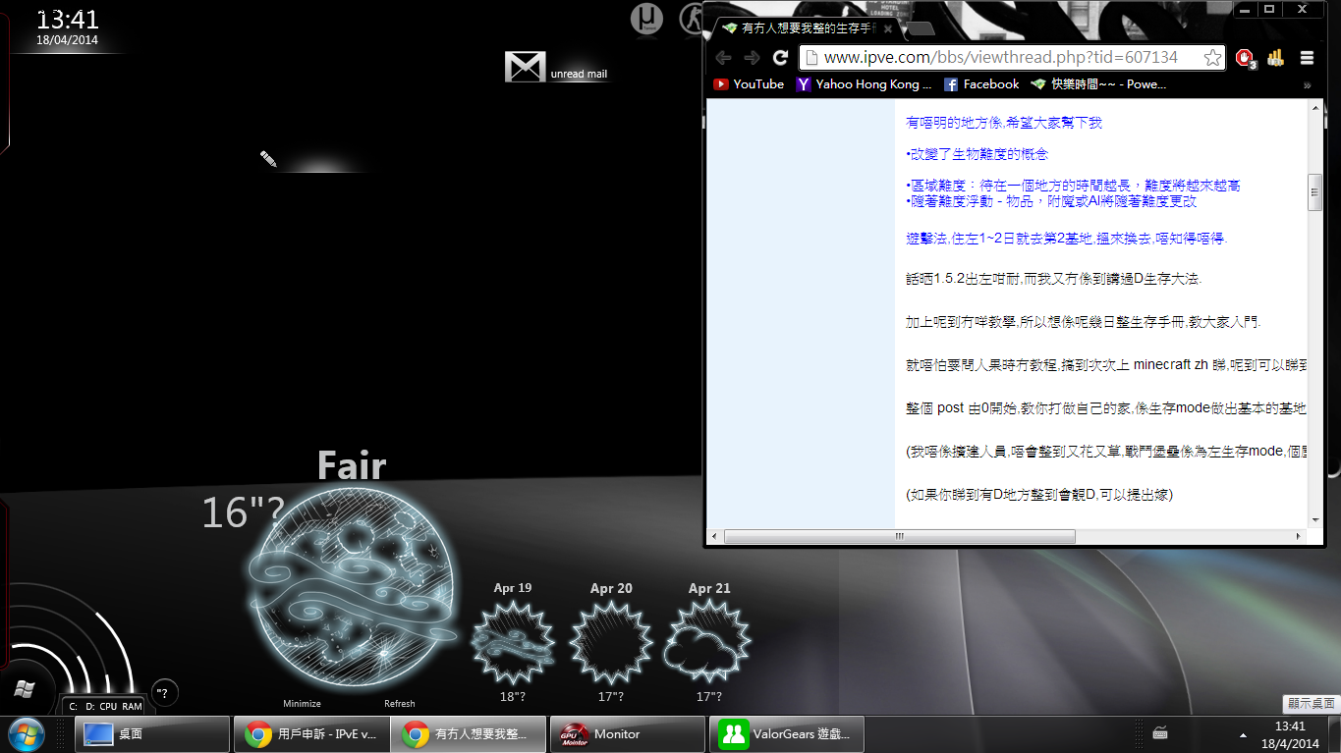This screenshot has height=753, width=1341.
Task: Close the current Chrome tab
Action: tap(888, 28)
